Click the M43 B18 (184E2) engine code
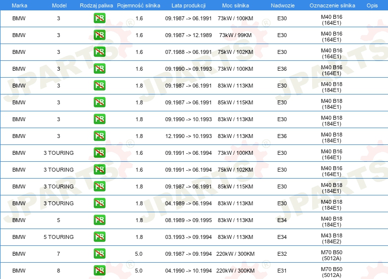This screenshot has width=388, height=279. tap(331, 238)
